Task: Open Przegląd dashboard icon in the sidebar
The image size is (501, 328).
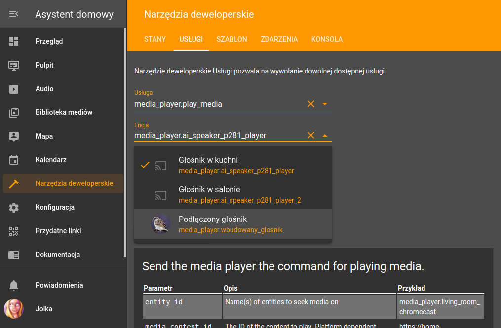Action: pyautogui.click(x=14, y=41)
